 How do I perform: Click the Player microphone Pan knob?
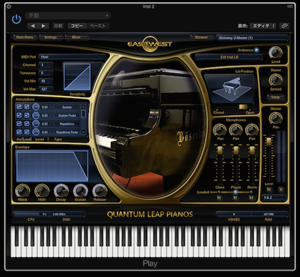236,130
